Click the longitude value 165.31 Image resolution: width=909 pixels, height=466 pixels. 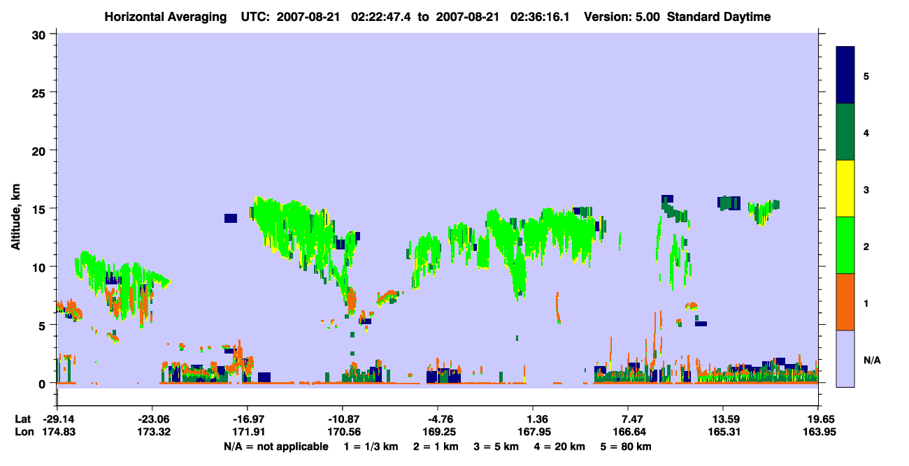723,432
